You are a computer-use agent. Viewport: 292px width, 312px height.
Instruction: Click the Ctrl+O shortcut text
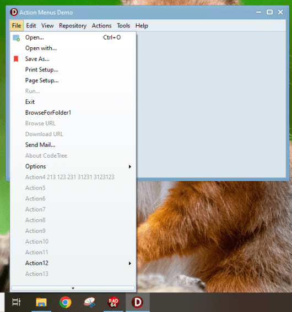click(112, 37)
